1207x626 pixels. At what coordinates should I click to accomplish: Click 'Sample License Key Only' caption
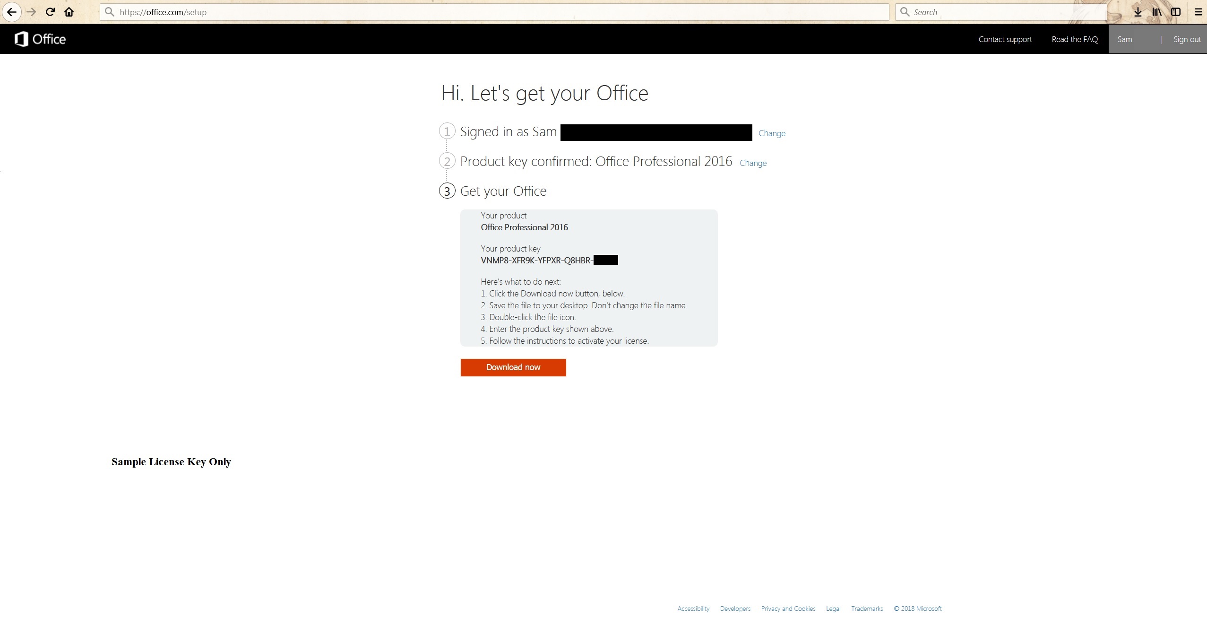point(171,462)
